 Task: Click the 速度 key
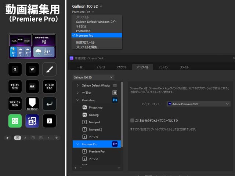pos(32,87)
